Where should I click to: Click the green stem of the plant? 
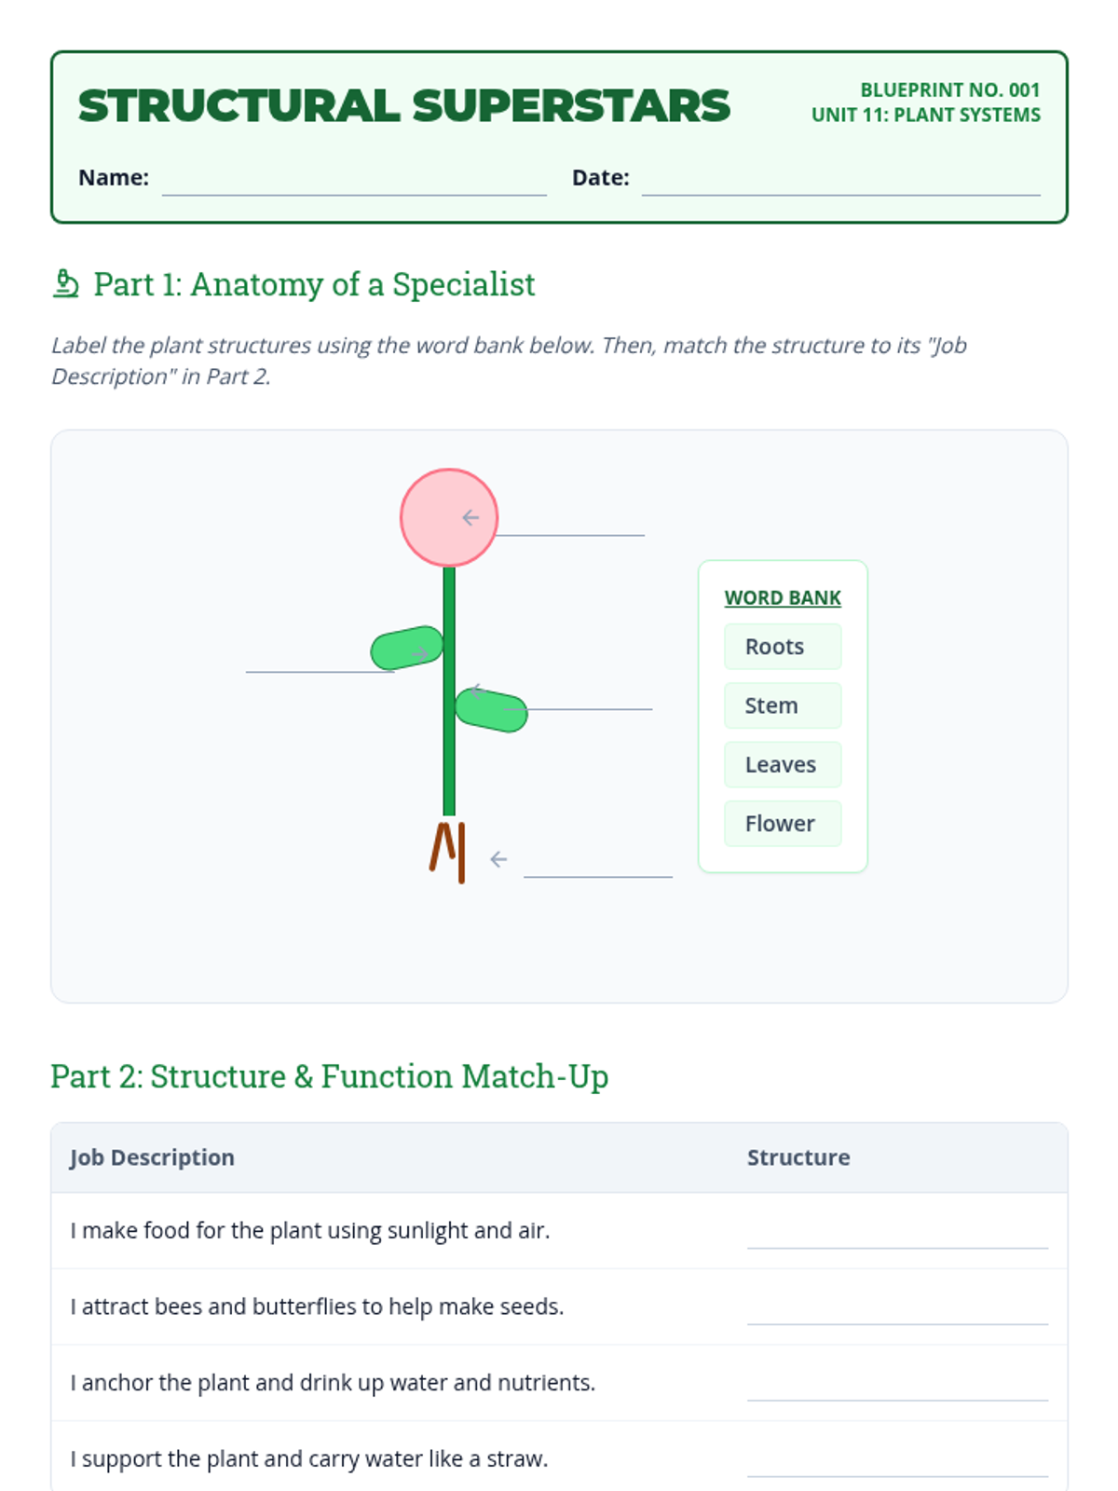tap(449, 764)
